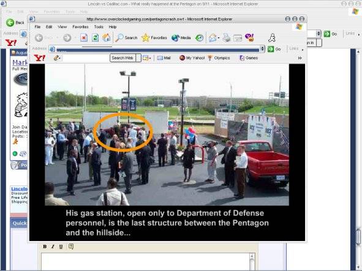Expand the address bar dropdown arrow

click(x=262, y=49)
